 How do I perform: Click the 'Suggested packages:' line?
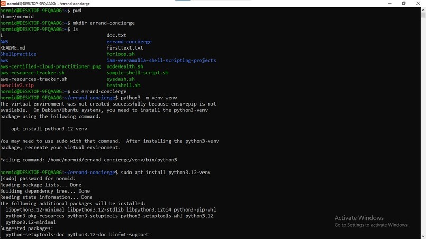tap(26, 228)
